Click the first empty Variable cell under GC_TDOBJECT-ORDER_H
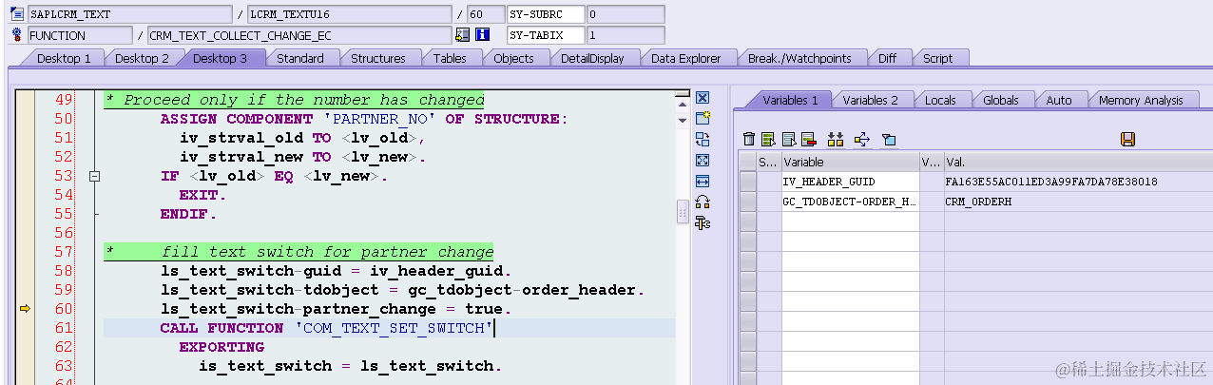Viewport: 1213px width, 385px height. (850, 221)
